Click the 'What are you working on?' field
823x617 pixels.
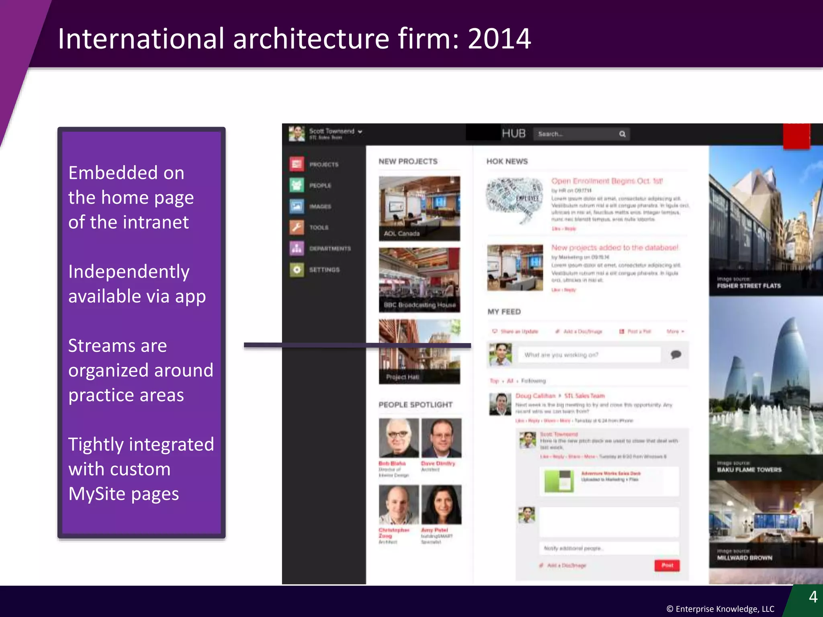tap(589, 355)
